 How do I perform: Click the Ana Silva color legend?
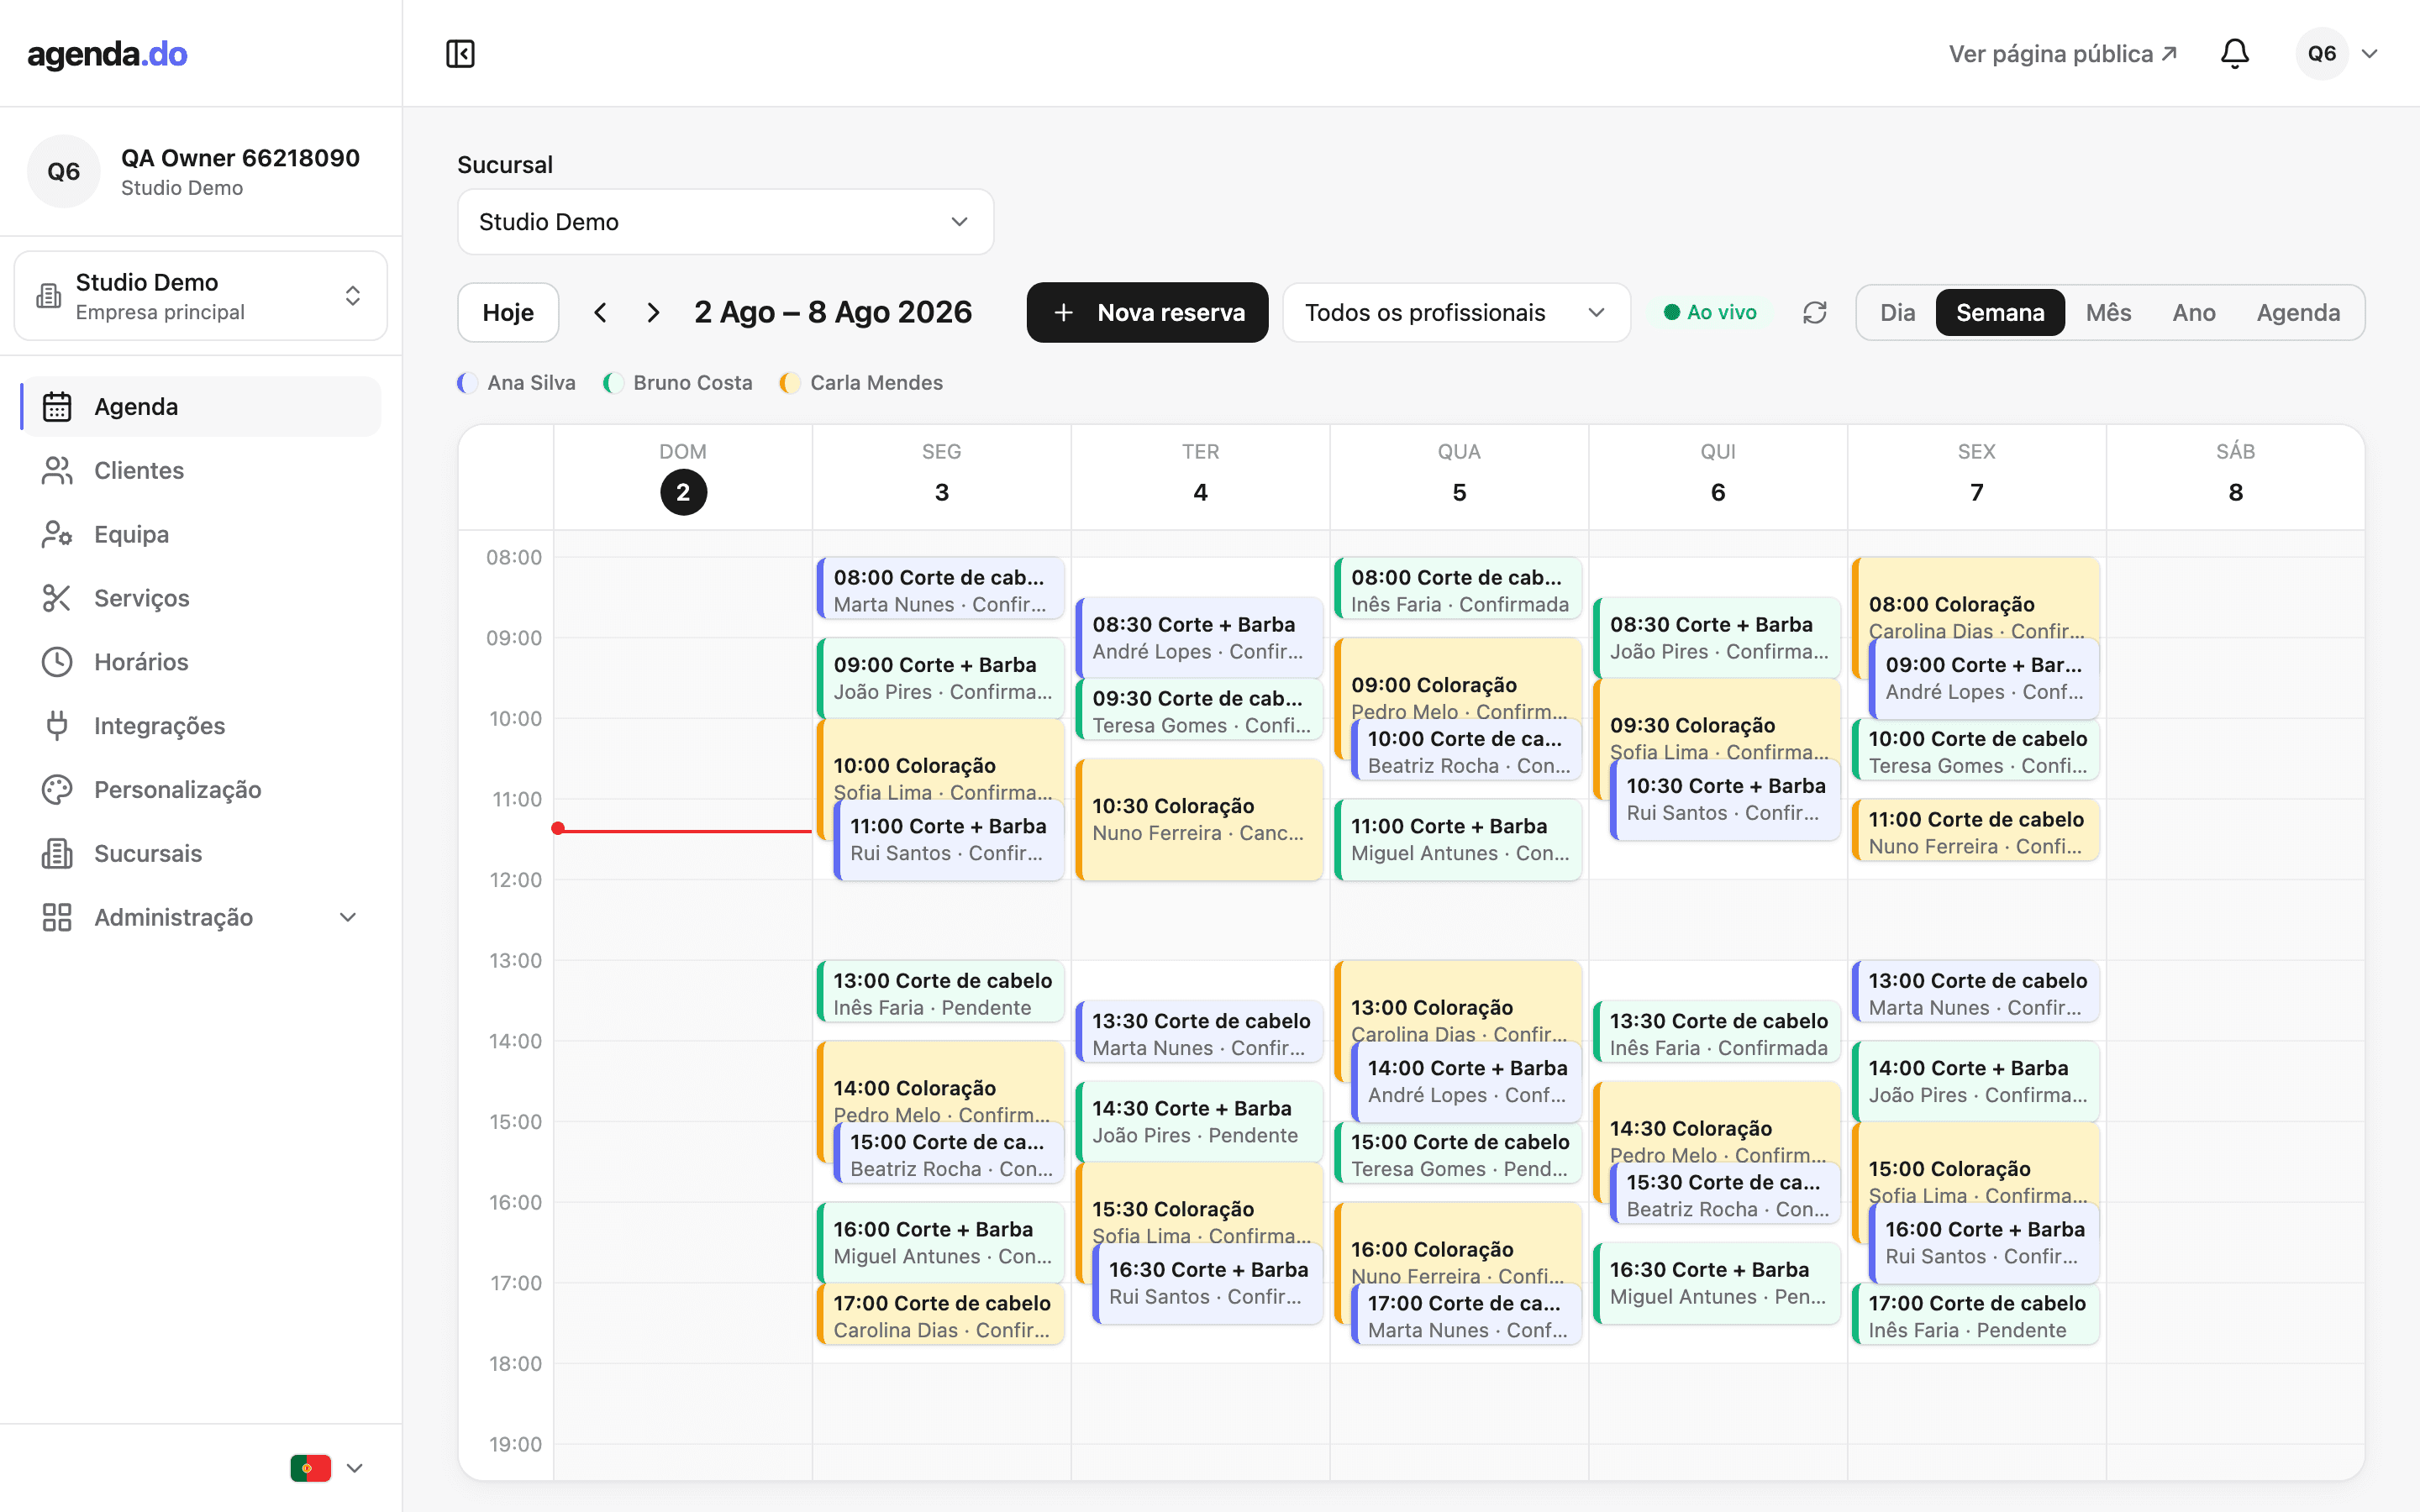[517, 383]
